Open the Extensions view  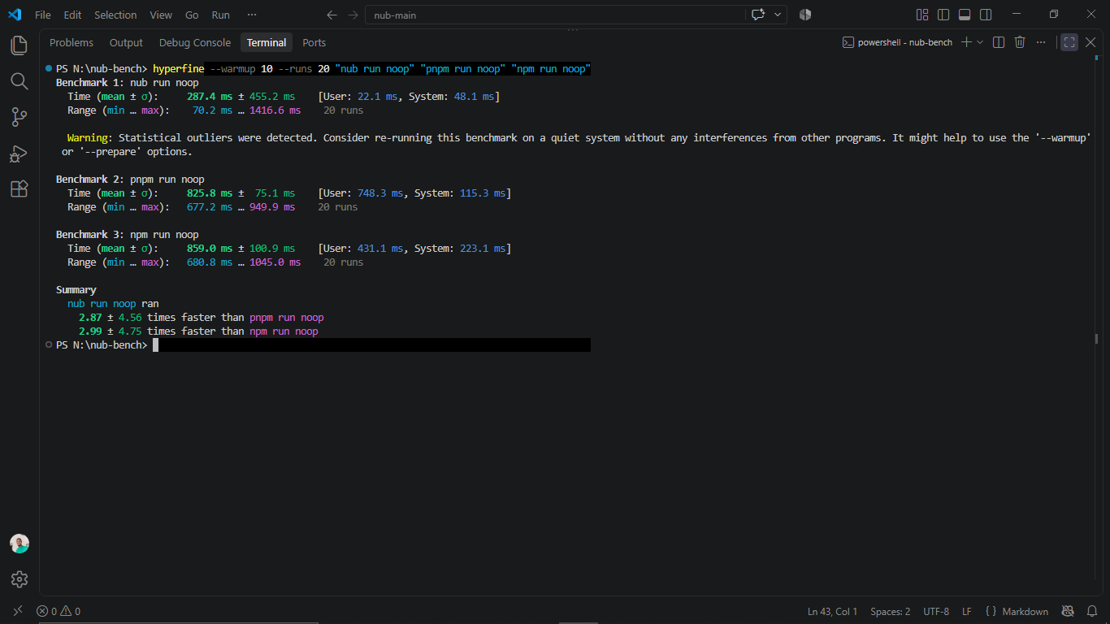[x=20, y=188]
